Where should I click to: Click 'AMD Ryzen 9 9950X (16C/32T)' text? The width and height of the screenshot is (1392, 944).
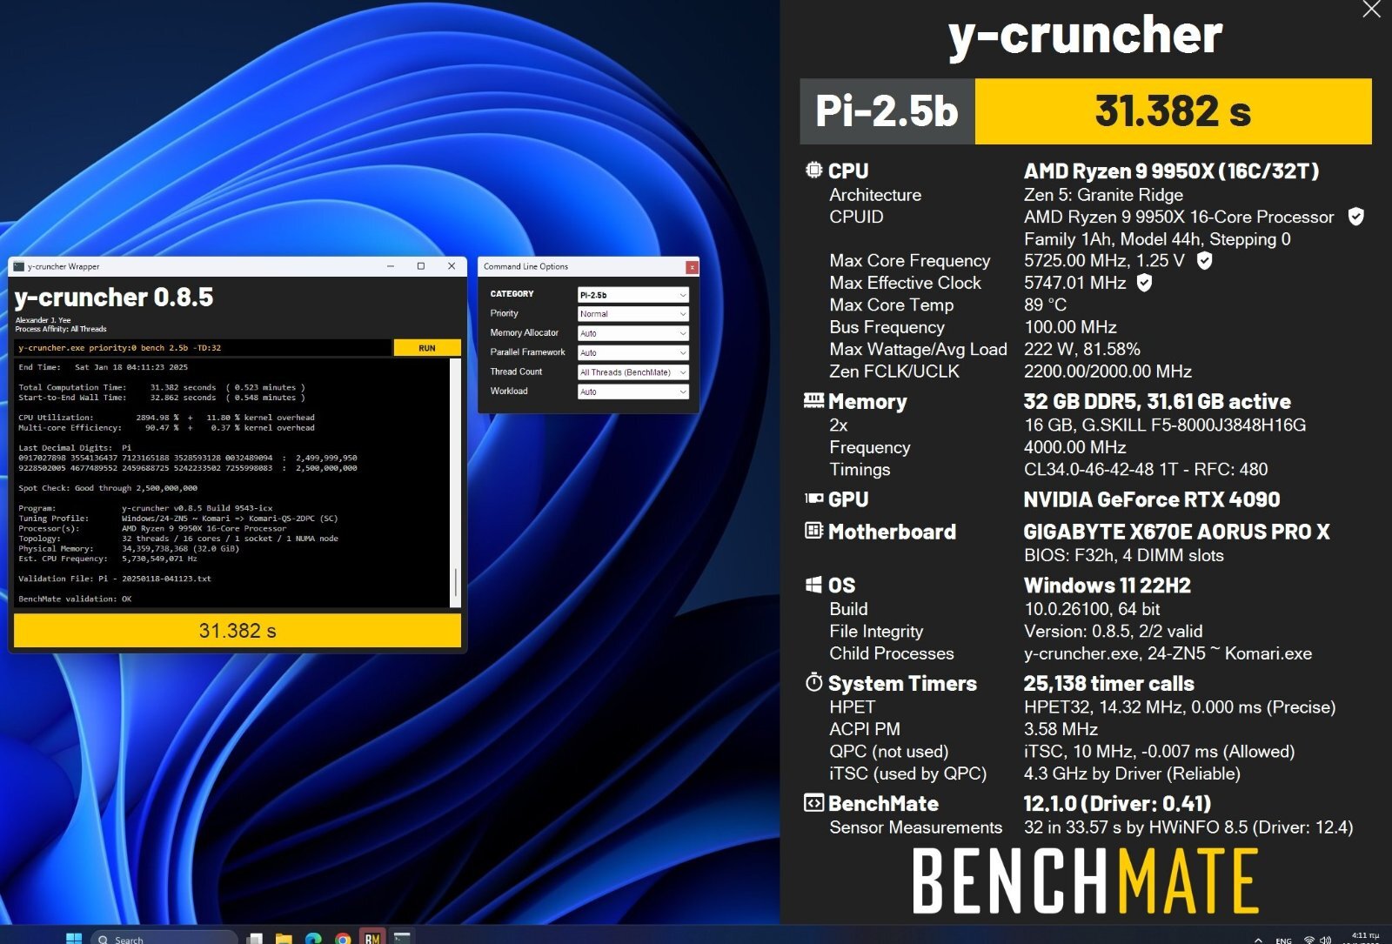pos(1171,171)
